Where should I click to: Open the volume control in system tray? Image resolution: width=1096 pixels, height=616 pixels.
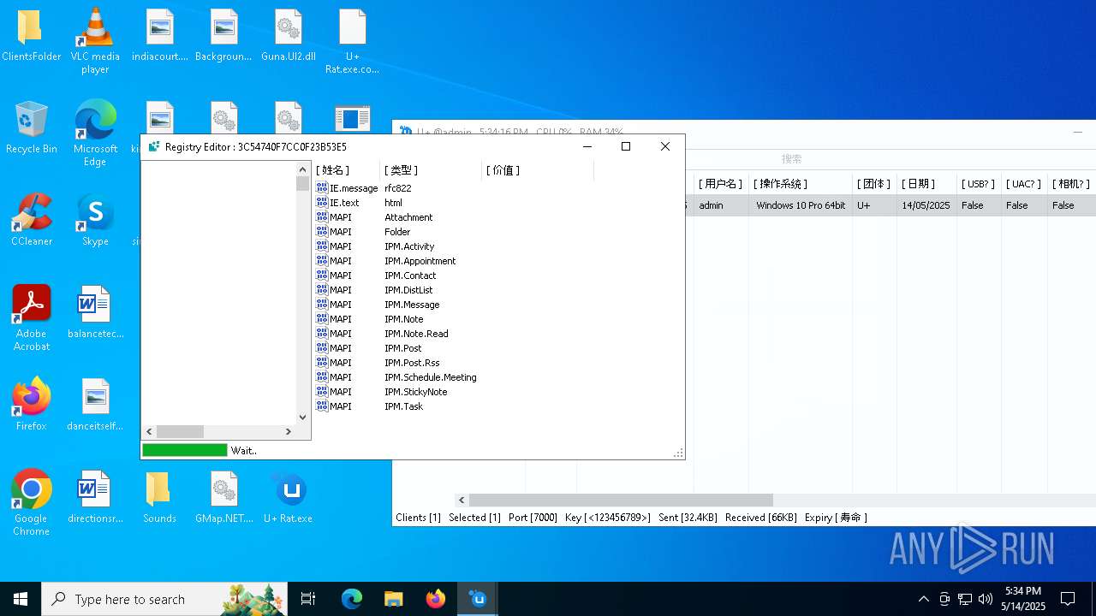(985, 599)
